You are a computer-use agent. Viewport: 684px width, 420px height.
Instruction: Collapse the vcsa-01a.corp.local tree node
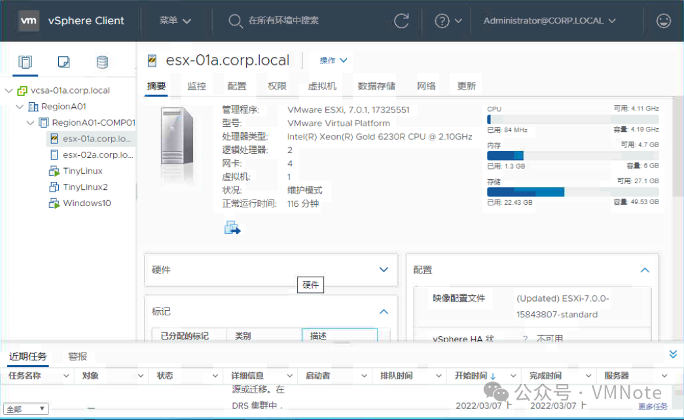(x=9, y=91)
